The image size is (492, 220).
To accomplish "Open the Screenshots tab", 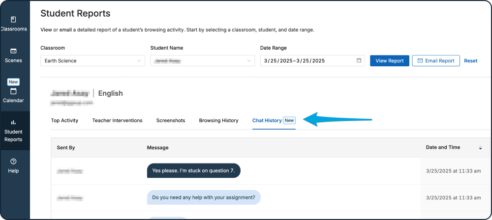I will [171, 120].
